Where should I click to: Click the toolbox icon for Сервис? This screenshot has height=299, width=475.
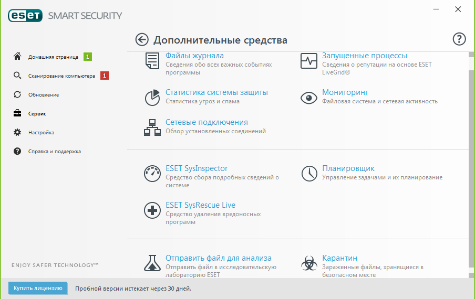[17, 113]
